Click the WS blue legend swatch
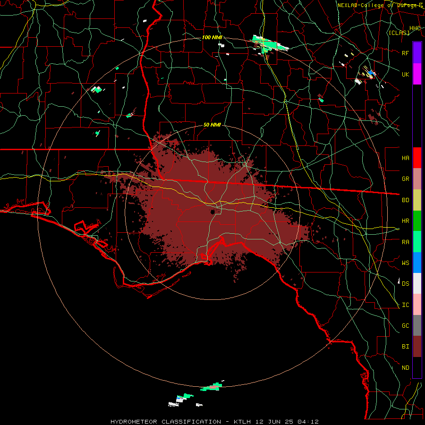Image resolution: width=425 pixels, height=425 pixels. [417, 263]
